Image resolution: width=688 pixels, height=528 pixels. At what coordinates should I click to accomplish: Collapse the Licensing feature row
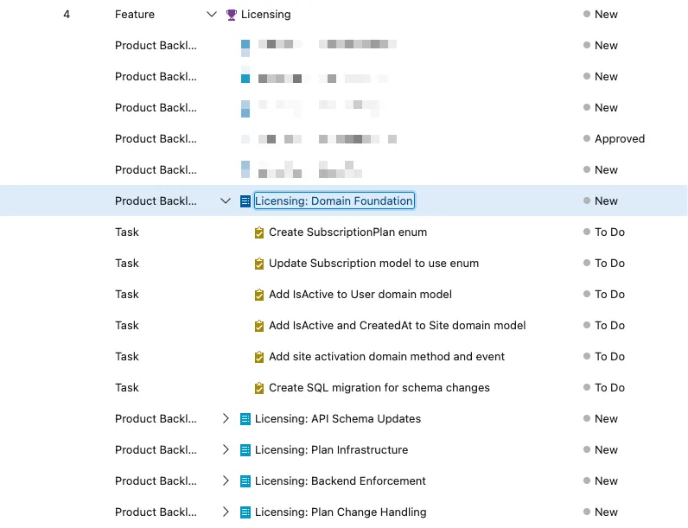point(212,15)
